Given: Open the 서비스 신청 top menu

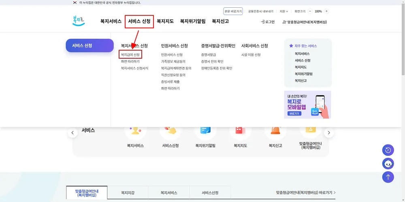Looking at the screenshot, I should tap(139, 21).
